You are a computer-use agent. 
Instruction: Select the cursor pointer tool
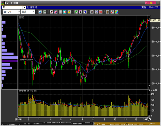(x=80, y=12)
